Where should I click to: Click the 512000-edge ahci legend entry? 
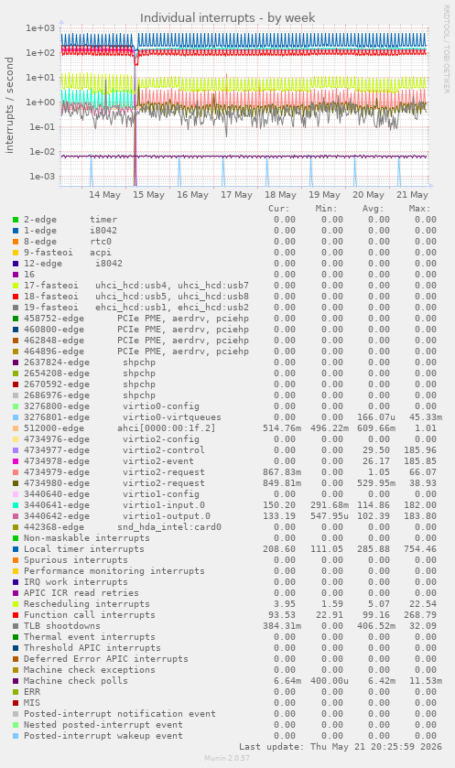[120, 428]
